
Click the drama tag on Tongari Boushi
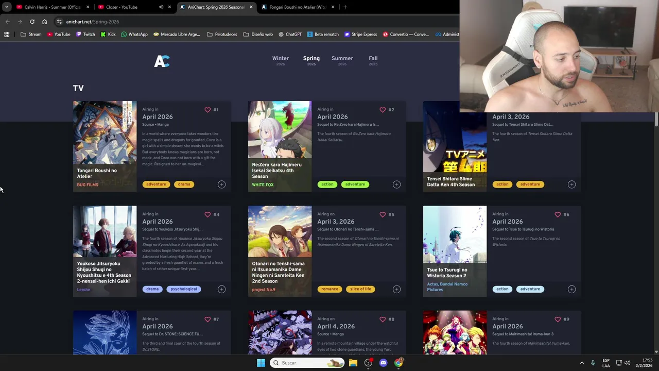(x=184, y=184)
